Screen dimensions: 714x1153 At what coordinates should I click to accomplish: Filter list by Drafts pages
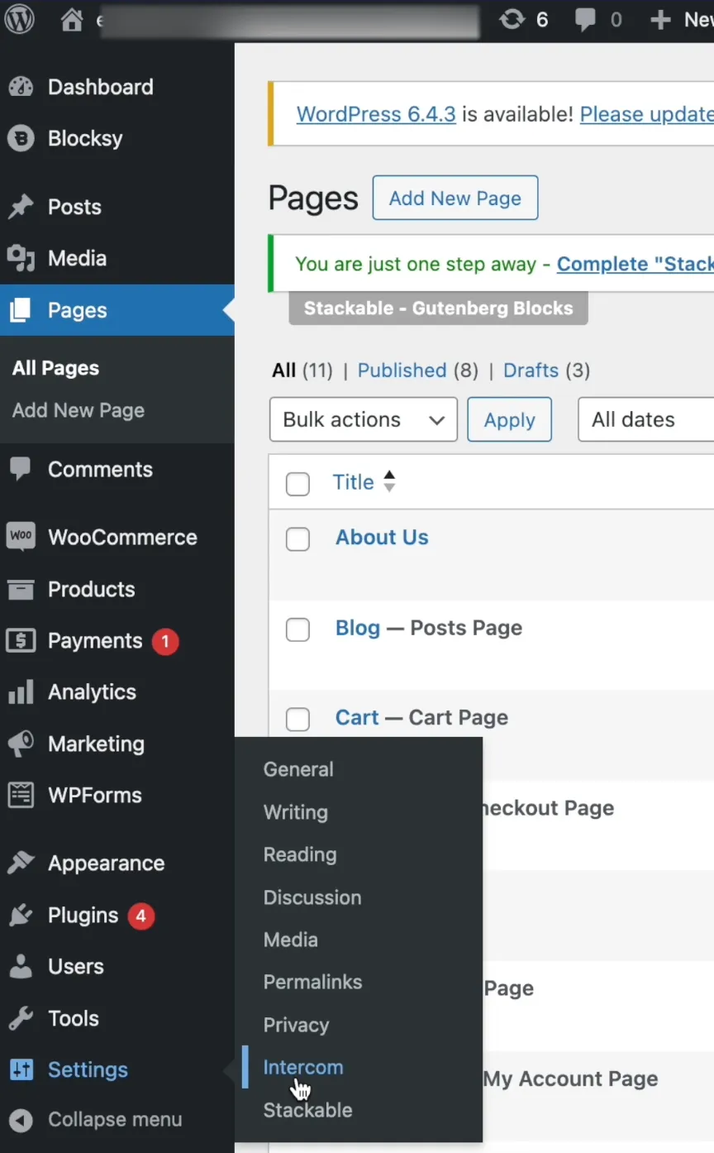pos(531,370)
